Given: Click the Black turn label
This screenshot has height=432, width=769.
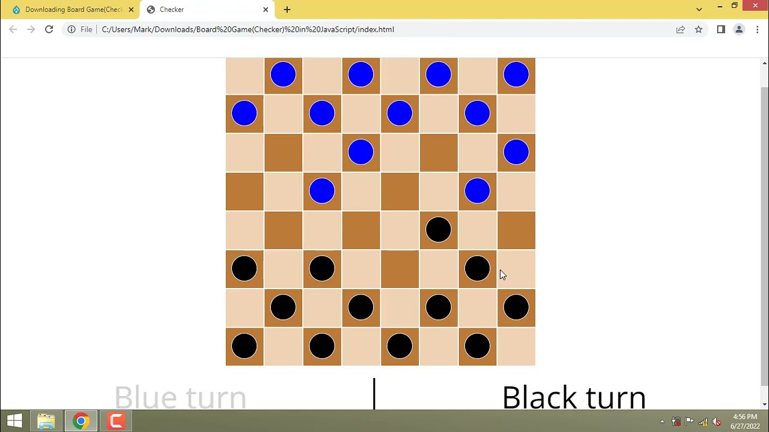Looking at the screenshot, I should pos(574,397).
